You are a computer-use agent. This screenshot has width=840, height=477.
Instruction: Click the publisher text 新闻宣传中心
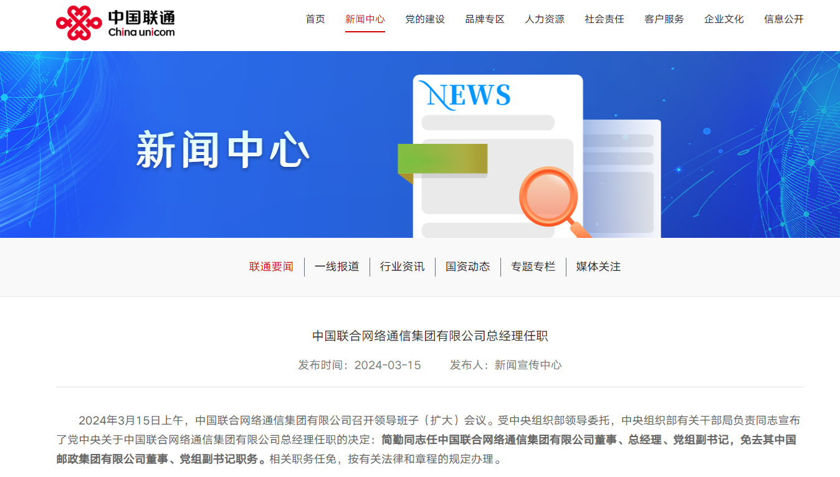coord(528,365)
